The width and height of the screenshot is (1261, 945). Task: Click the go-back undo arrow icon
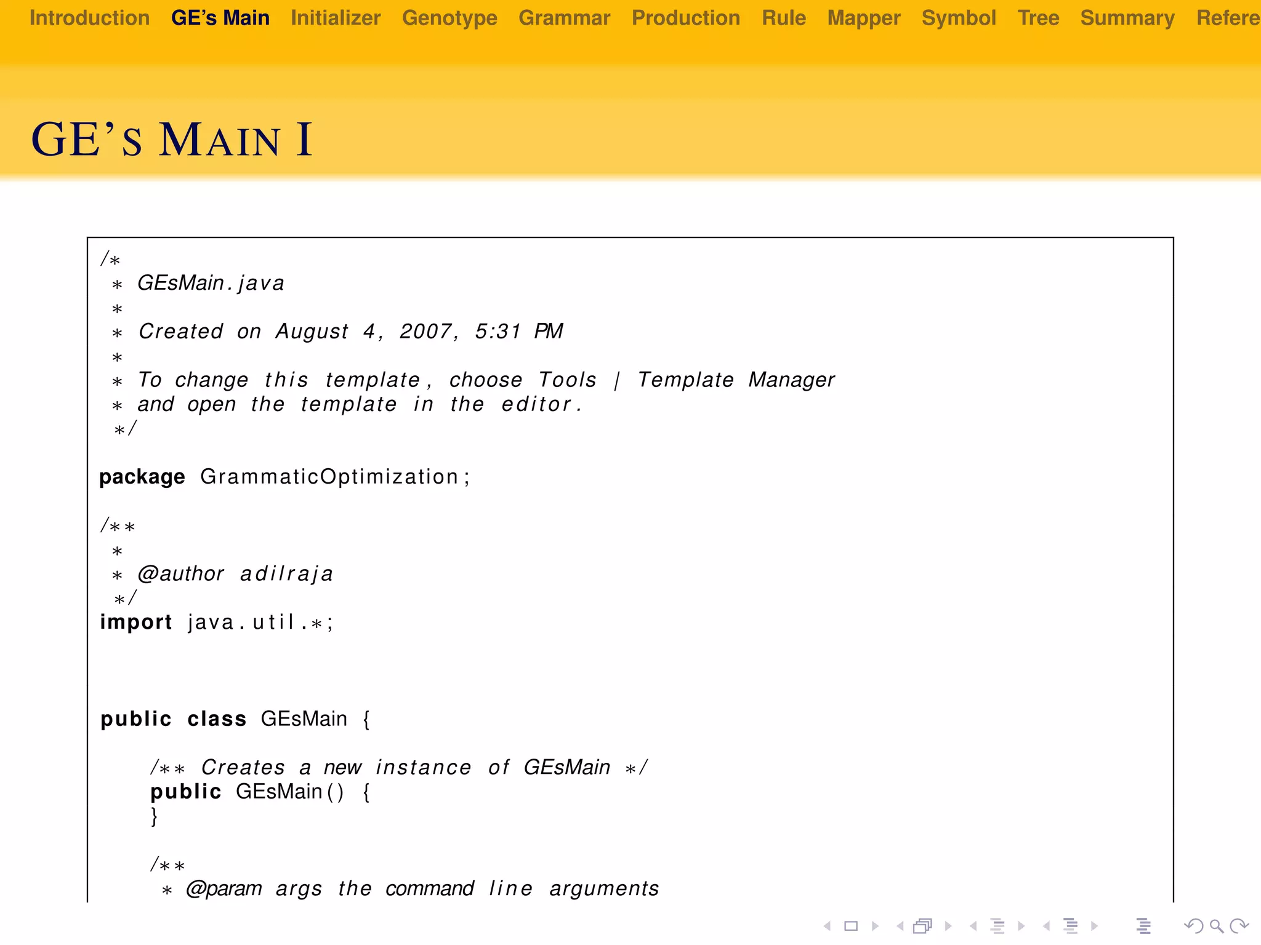1194,926
